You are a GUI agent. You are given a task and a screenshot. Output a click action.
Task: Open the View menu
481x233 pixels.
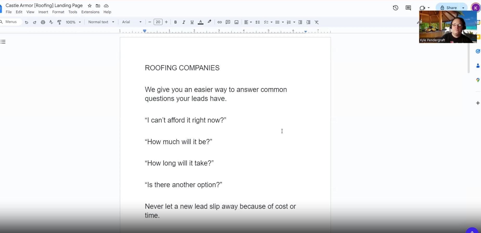click(x=30, y=12)
